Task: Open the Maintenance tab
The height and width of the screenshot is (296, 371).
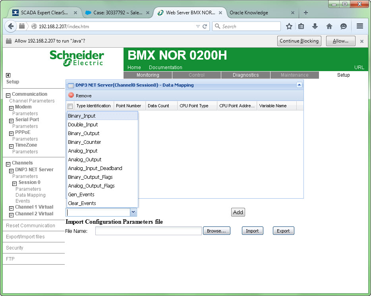Action: click(295, 75)
